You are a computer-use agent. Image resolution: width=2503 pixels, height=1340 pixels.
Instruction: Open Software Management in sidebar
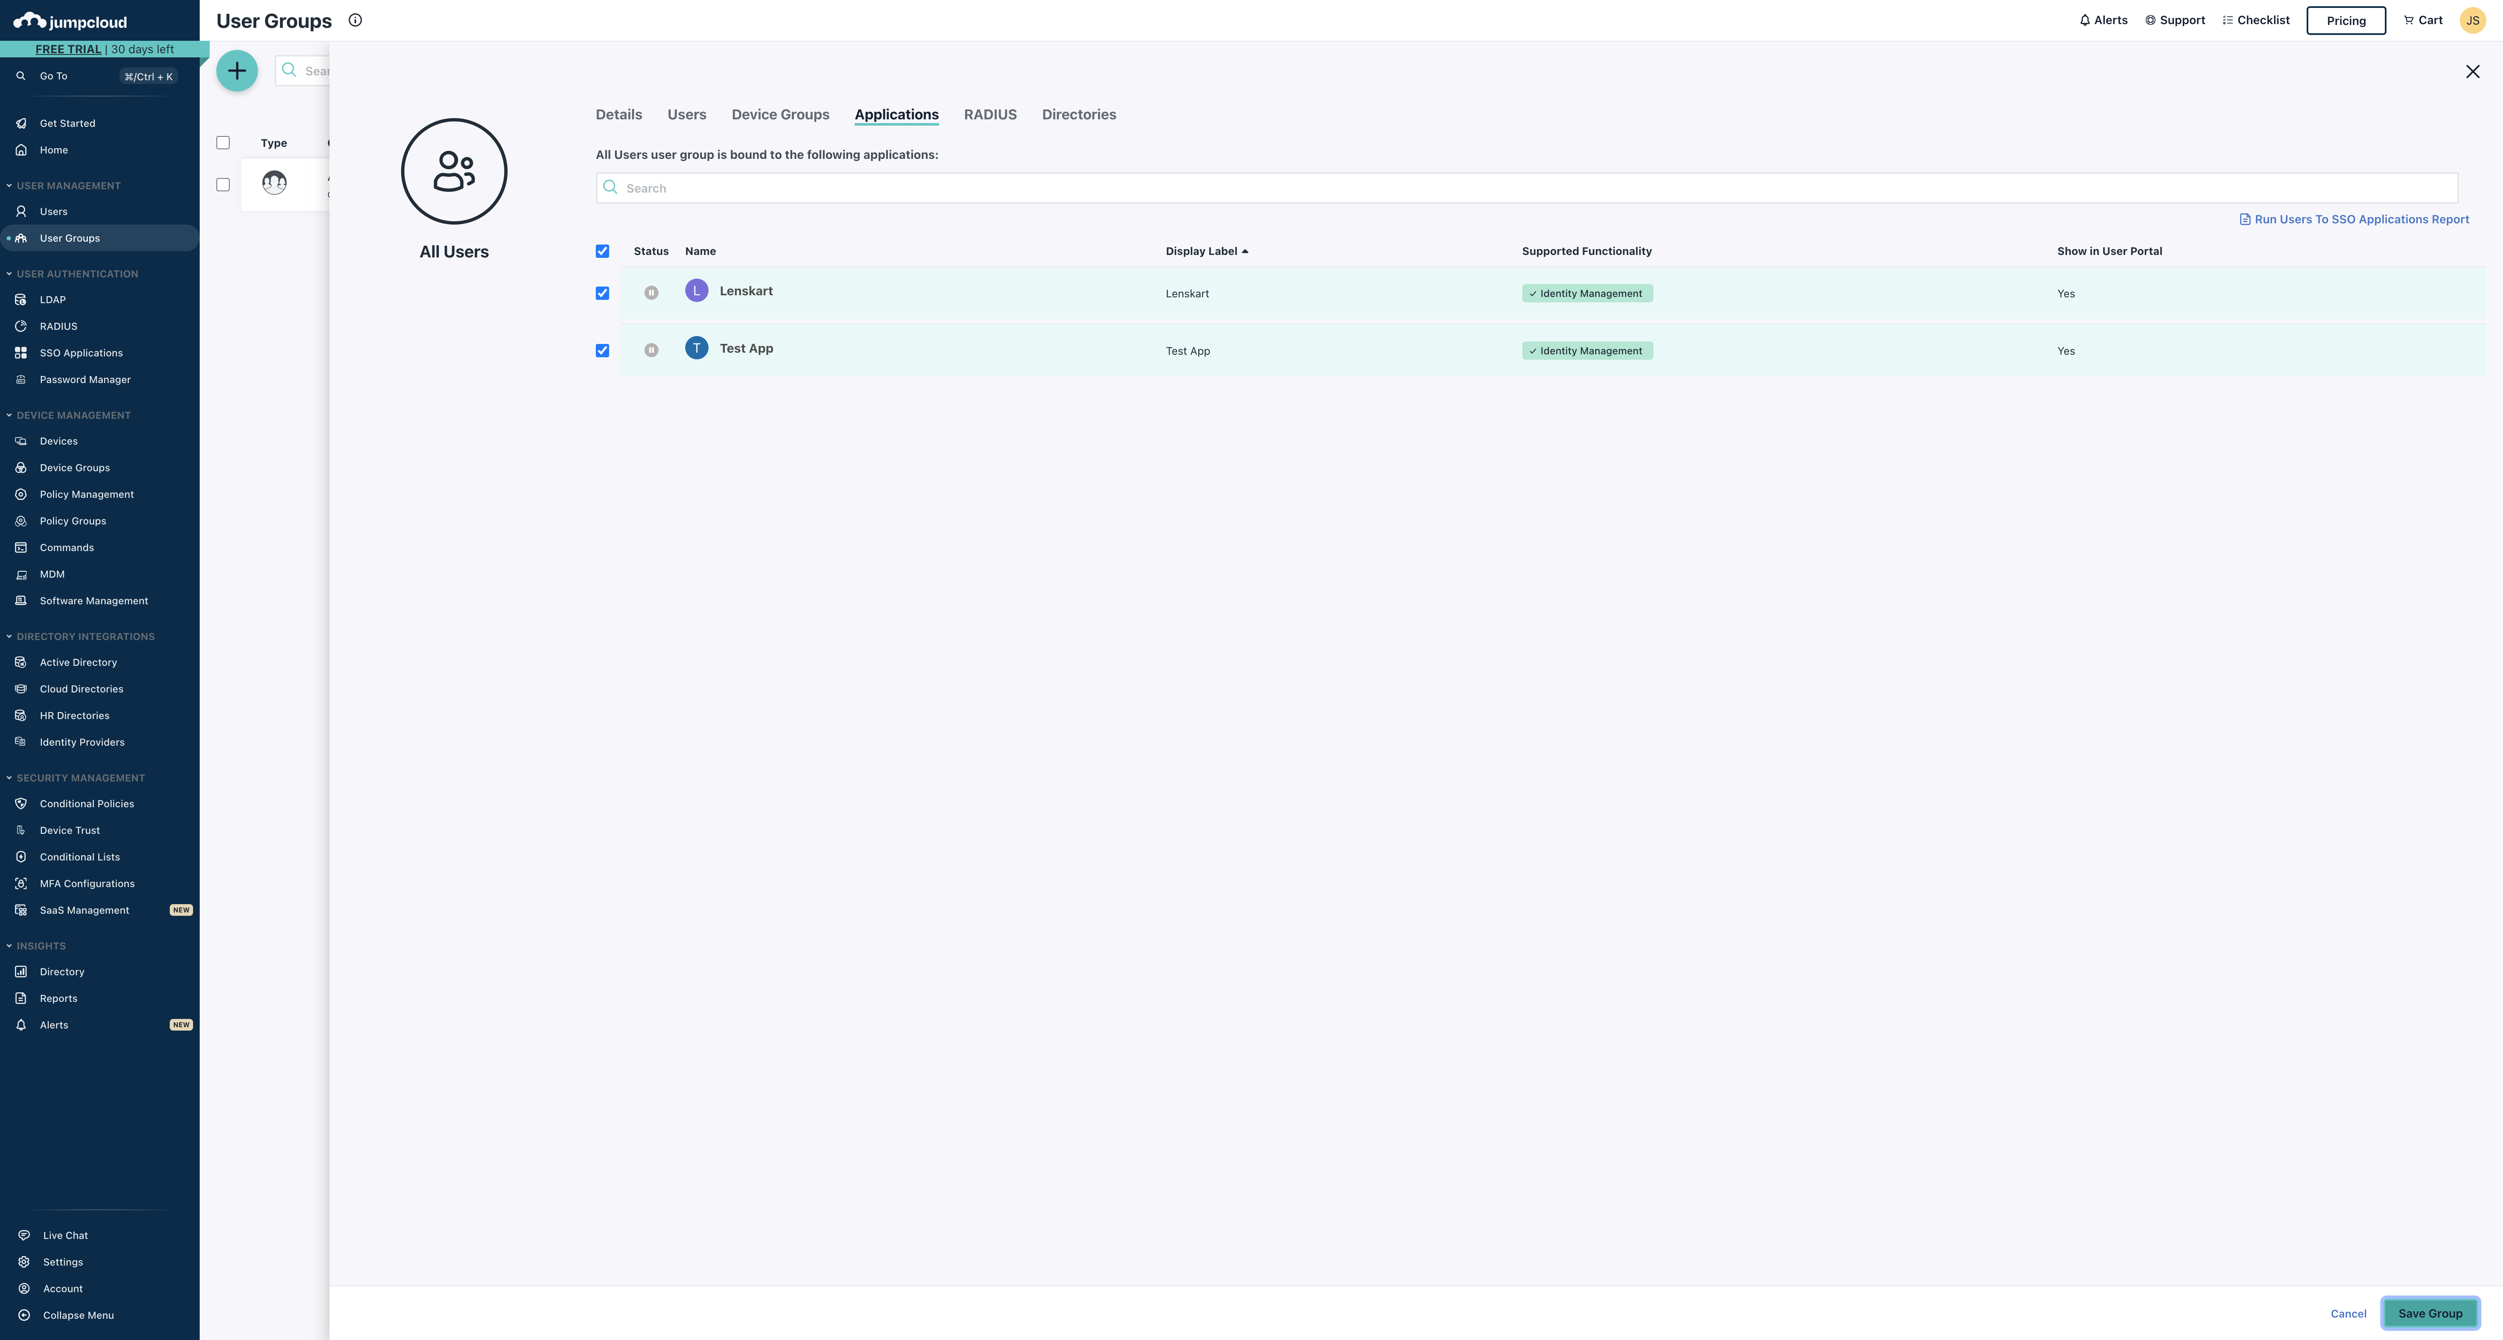[94, 601]
